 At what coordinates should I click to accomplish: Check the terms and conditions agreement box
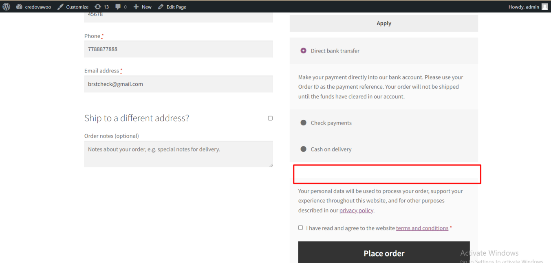[x=300, y=228]
